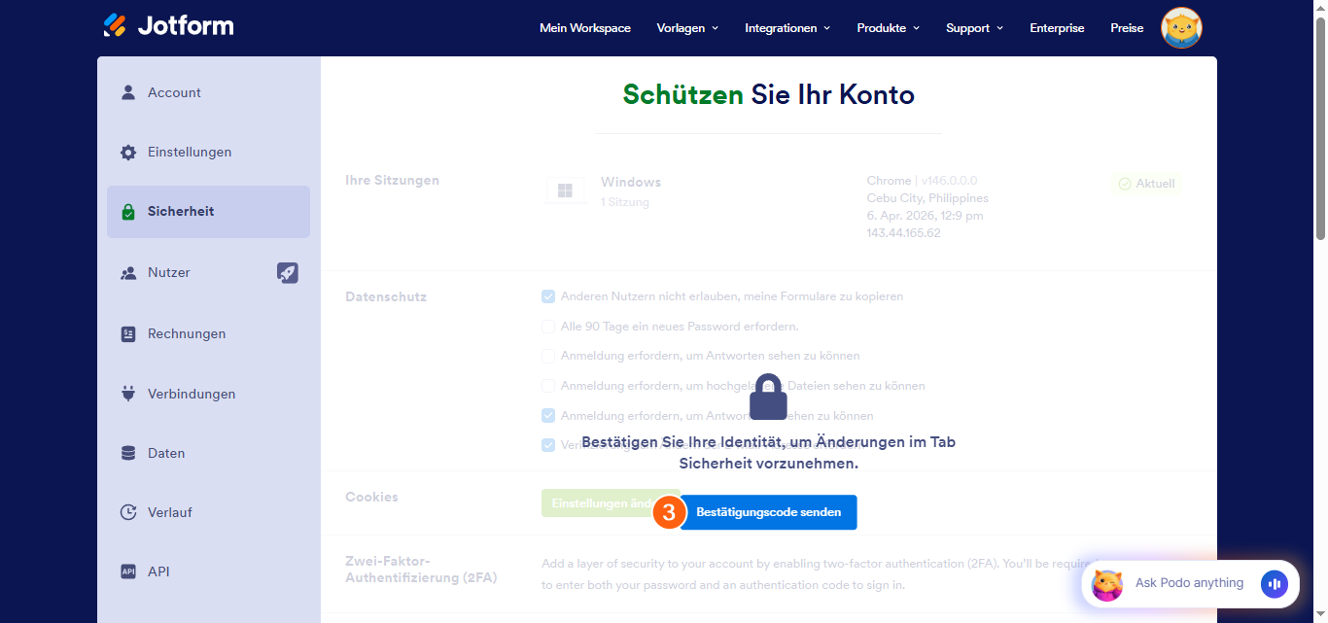Open the Enterprise menu item
Image resolution: width=1328 pixels, height=623 pixels.
coord(1057,28)
